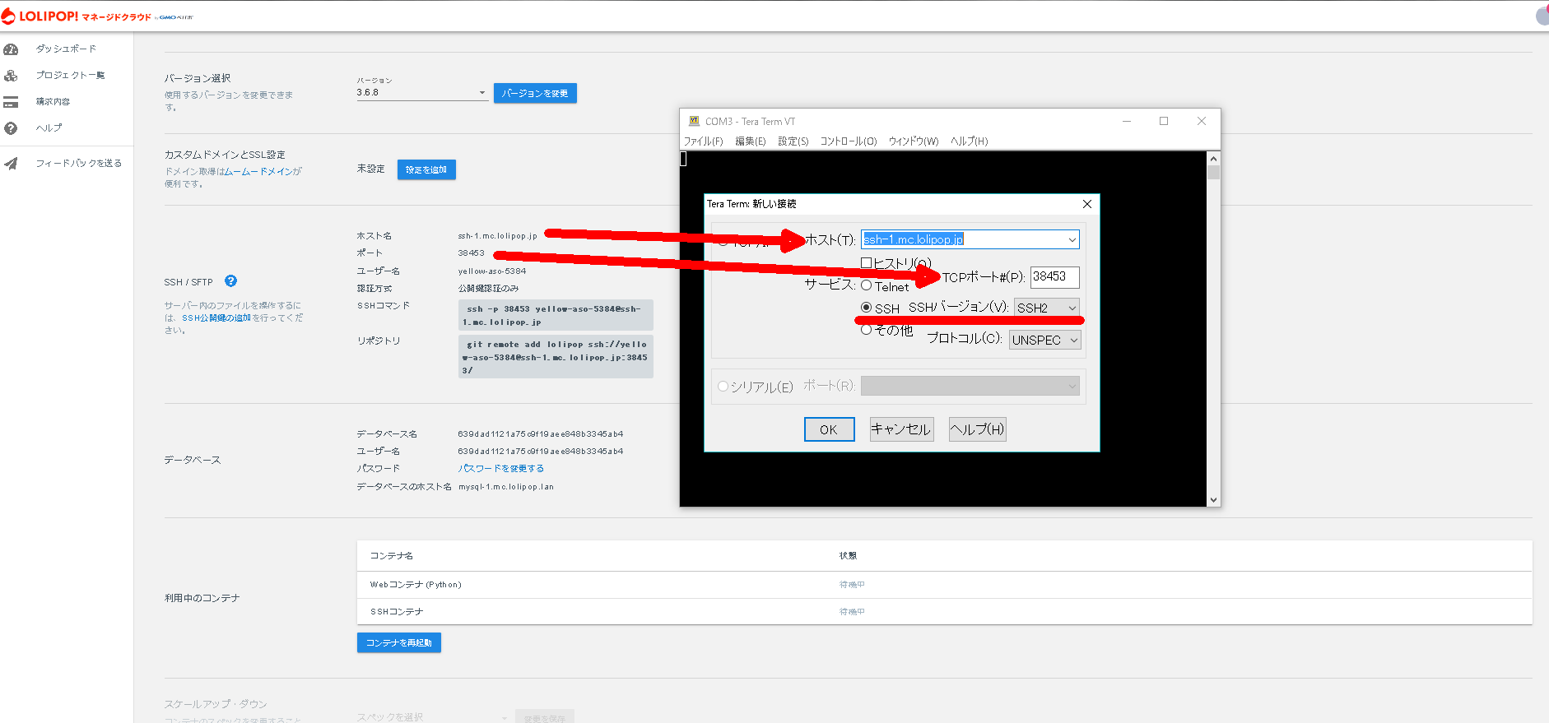Open the billing details icon in the sidebar
The width and height of the screenshot is (1549, 723).
tap(11, 102)
